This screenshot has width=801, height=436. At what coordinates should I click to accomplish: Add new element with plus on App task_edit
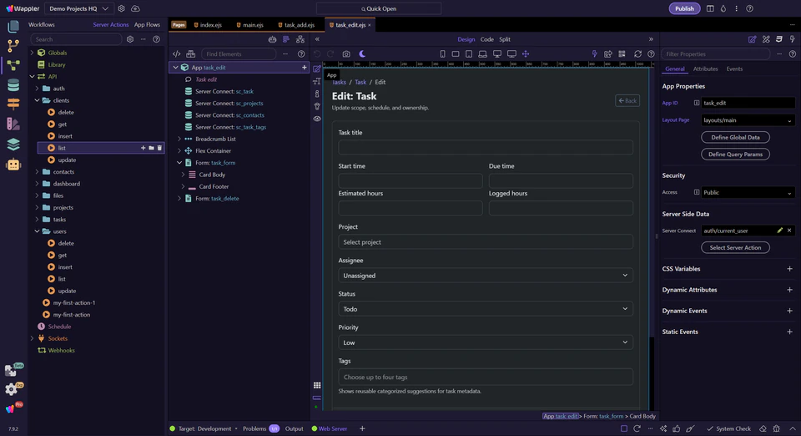point(304,68)
